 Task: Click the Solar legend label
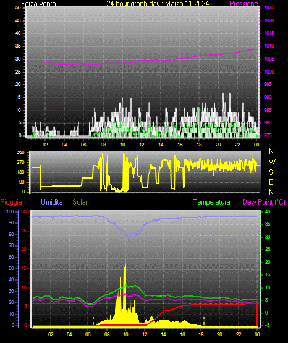pyautogui.click(x=80, y=202)
